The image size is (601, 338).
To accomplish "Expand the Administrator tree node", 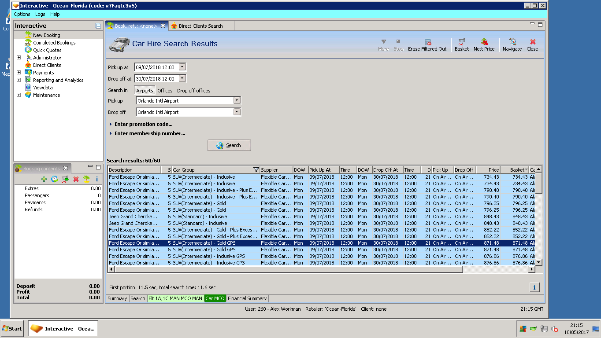I will 19,58.
